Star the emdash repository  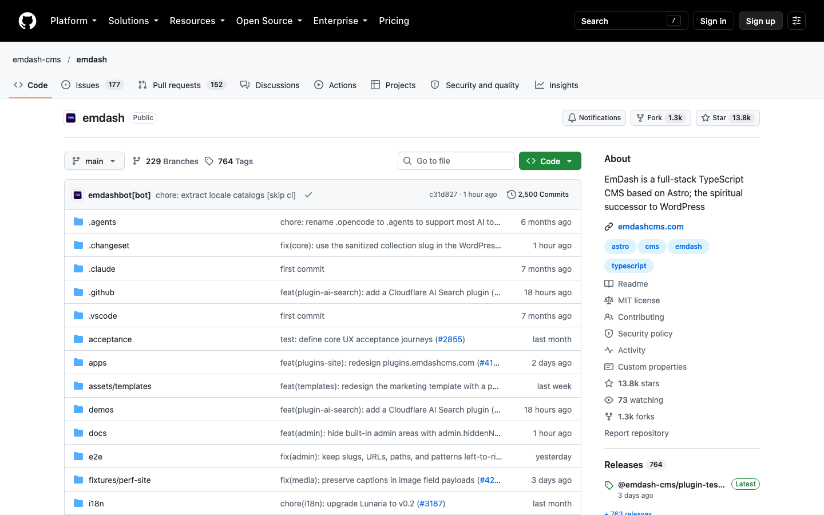[x=728, y=118]
